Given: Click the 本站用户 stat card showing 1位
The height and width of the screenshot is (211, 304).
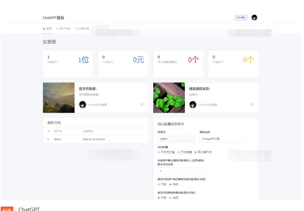Looking at the screenshot, I should pos(68,64).
